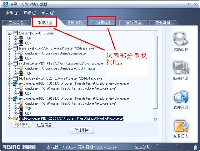Open the 访问规则 tab

(104, 23)
